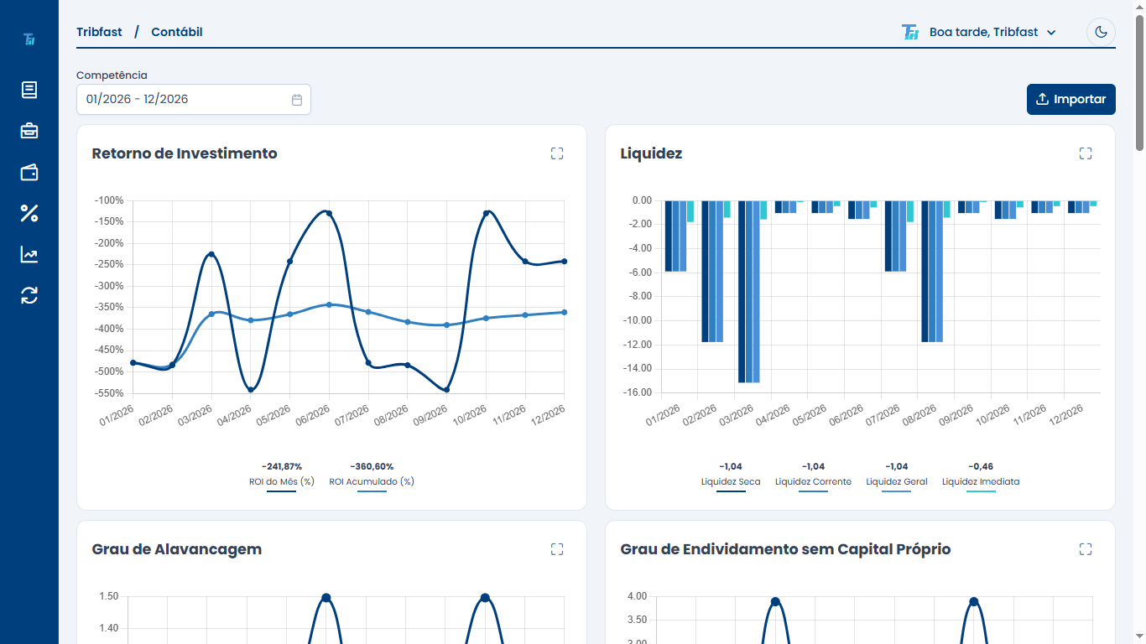
Task: Open the percent sidebar icon
Action: [29, 213]
